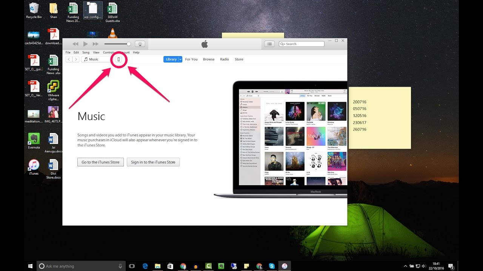
Task: Select the Jai Aenugu.docx desktop file
Action: click(53, 143)
